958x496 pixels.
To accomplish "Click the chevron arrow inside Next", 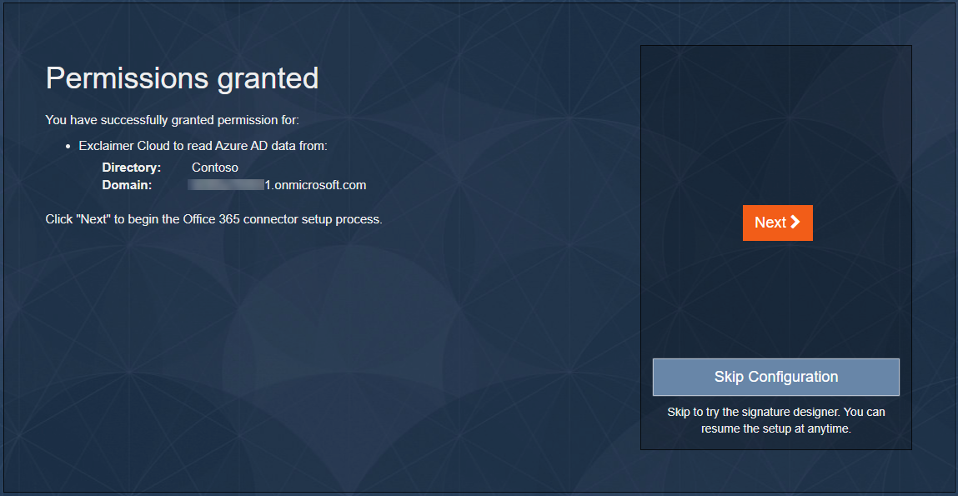I will (795, 222).
